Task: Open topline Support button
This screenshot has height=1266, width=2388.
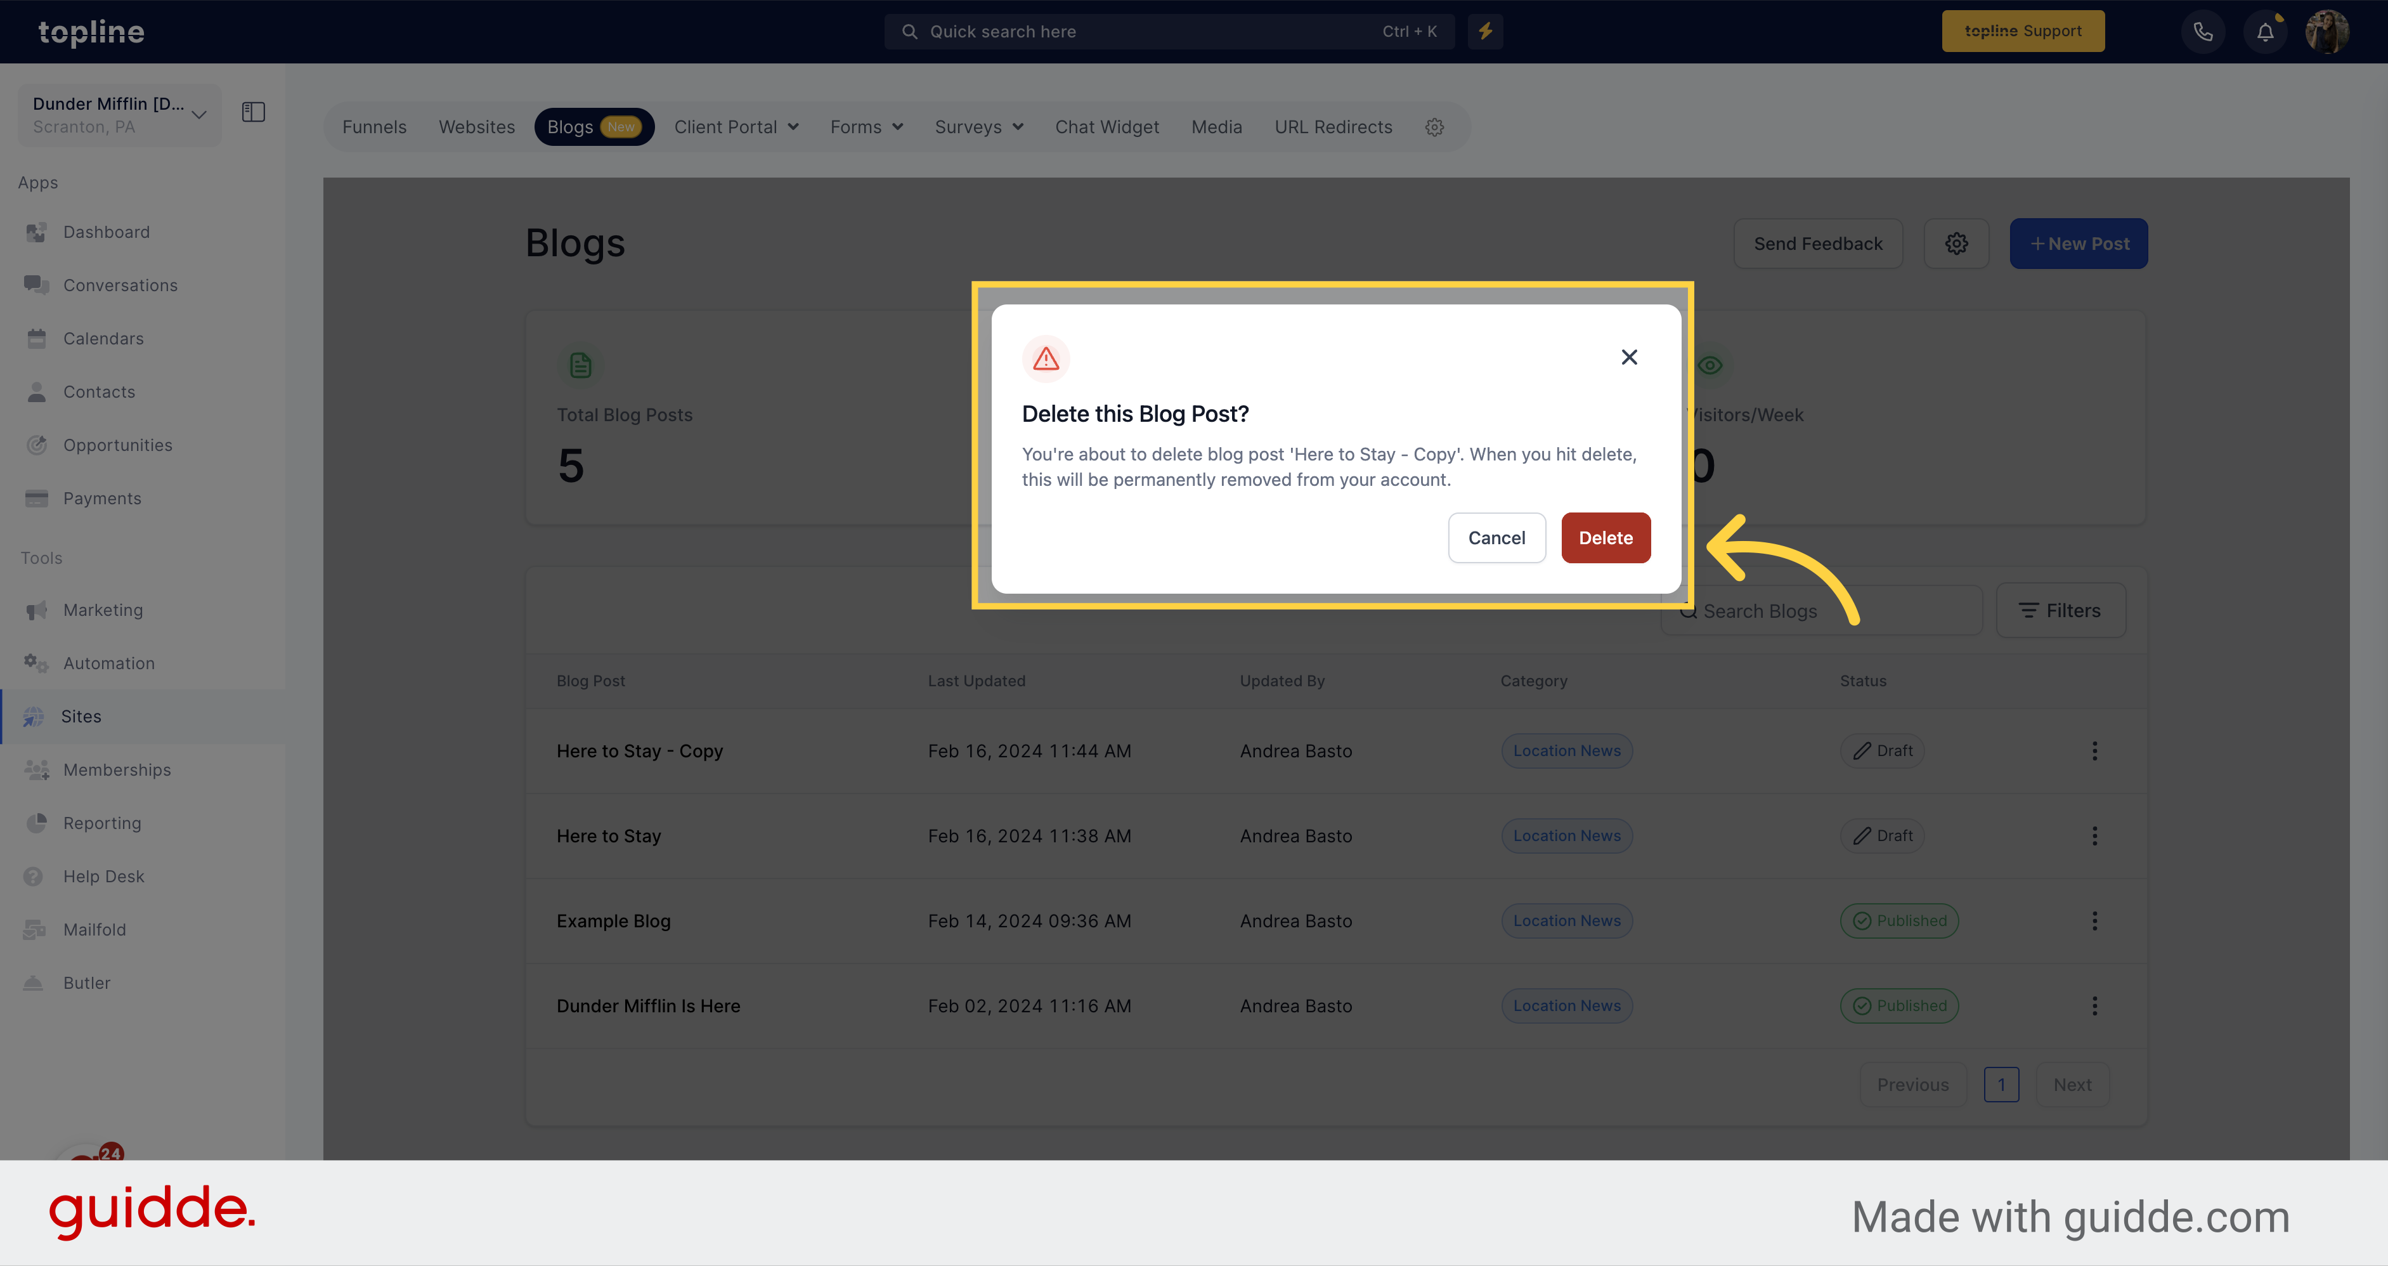Action: tap(2023, 32)
